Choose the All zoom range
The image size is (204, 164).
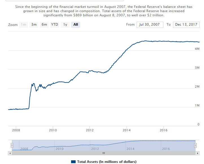pos(76,25)
